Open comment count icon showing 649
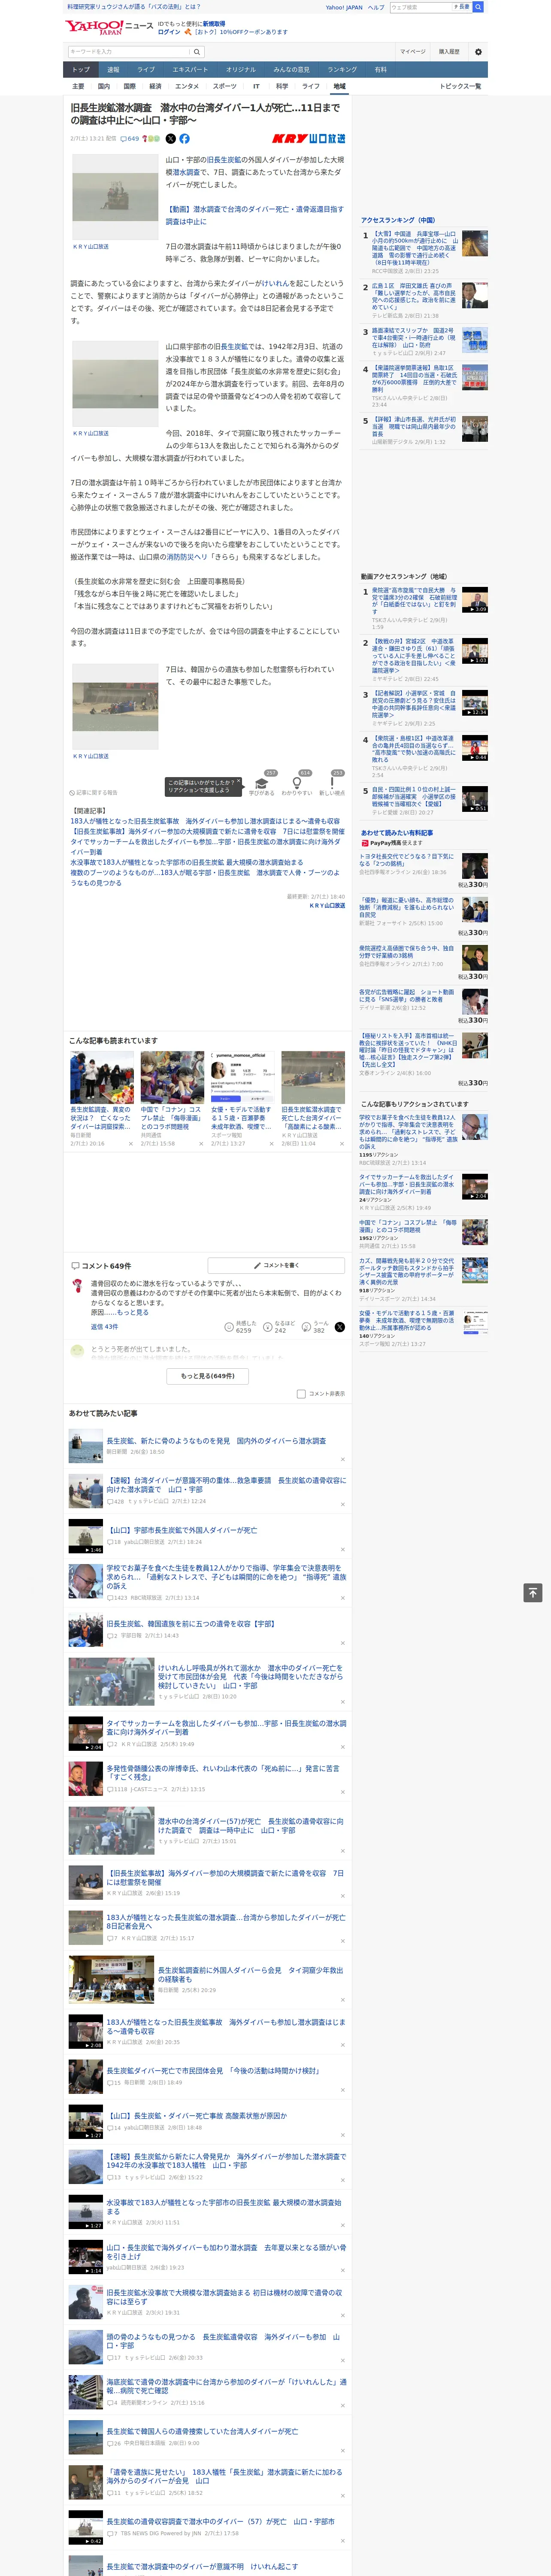The width and height of the screenshot is (551, 2576). (x=130, y=139)
